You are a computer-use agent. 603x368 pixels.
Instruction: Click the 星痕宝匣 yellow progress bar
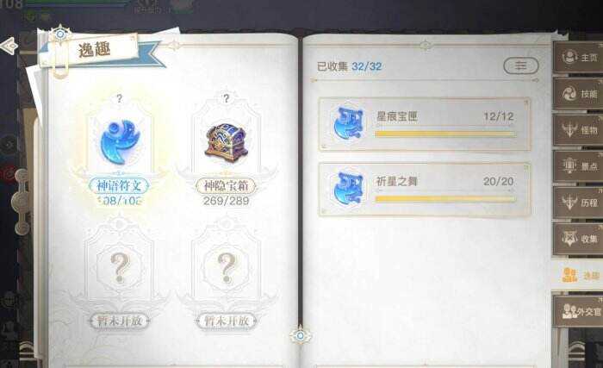click(445, 134)
